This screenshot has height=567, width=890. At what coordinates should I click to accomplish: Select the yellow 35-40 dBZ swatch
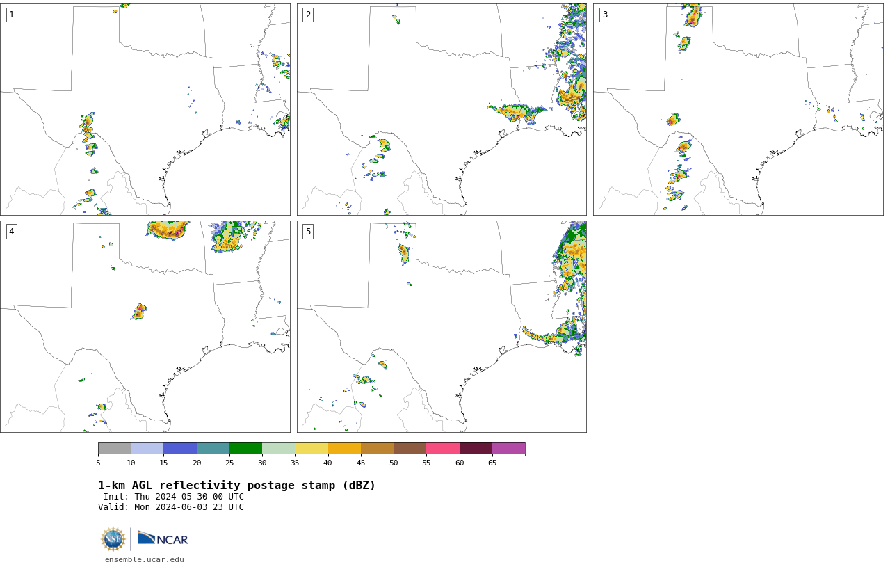[x=311, y=449]
